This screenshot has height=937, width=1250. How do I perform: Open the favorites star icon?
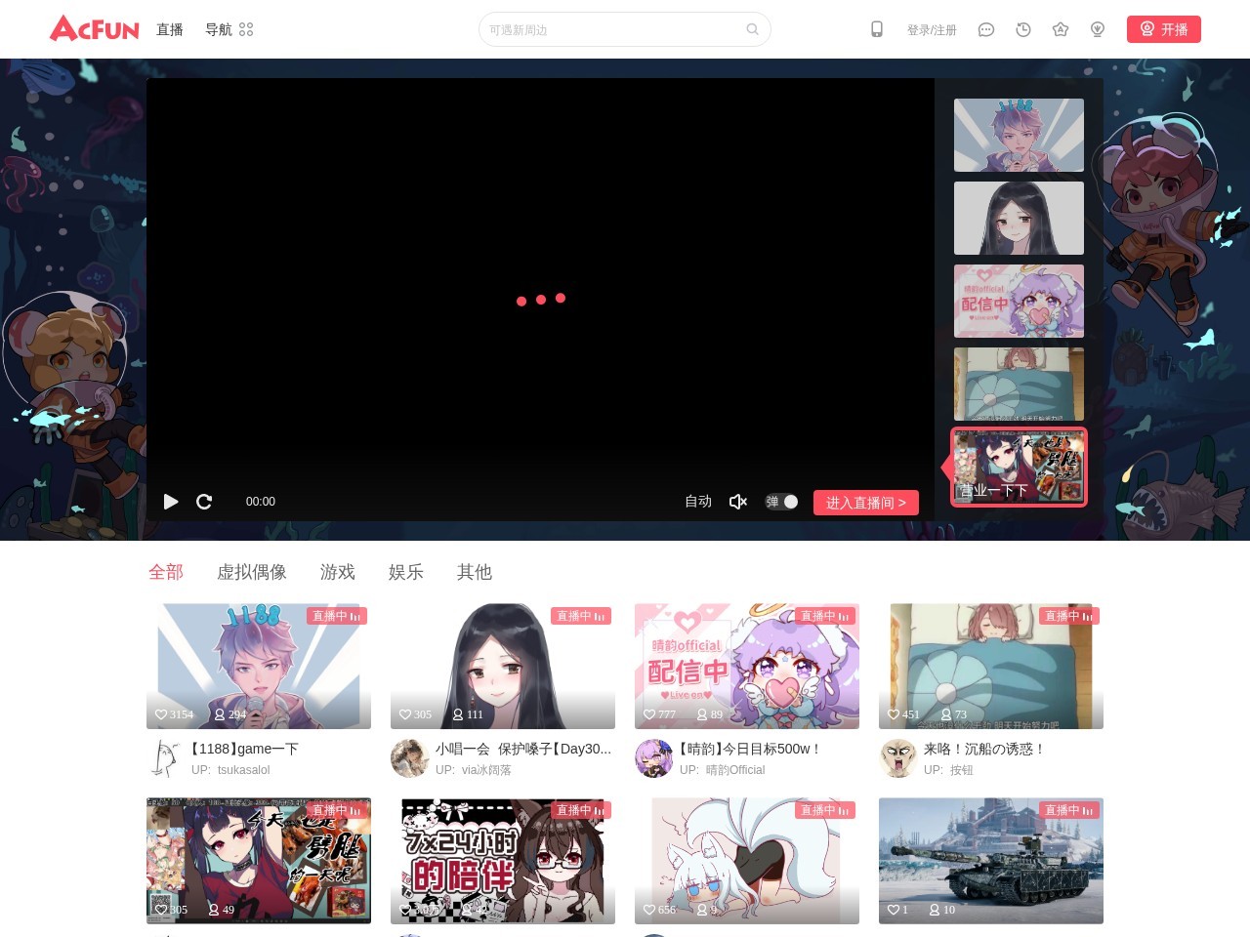pyautogui.click(x=1061, y=29)
